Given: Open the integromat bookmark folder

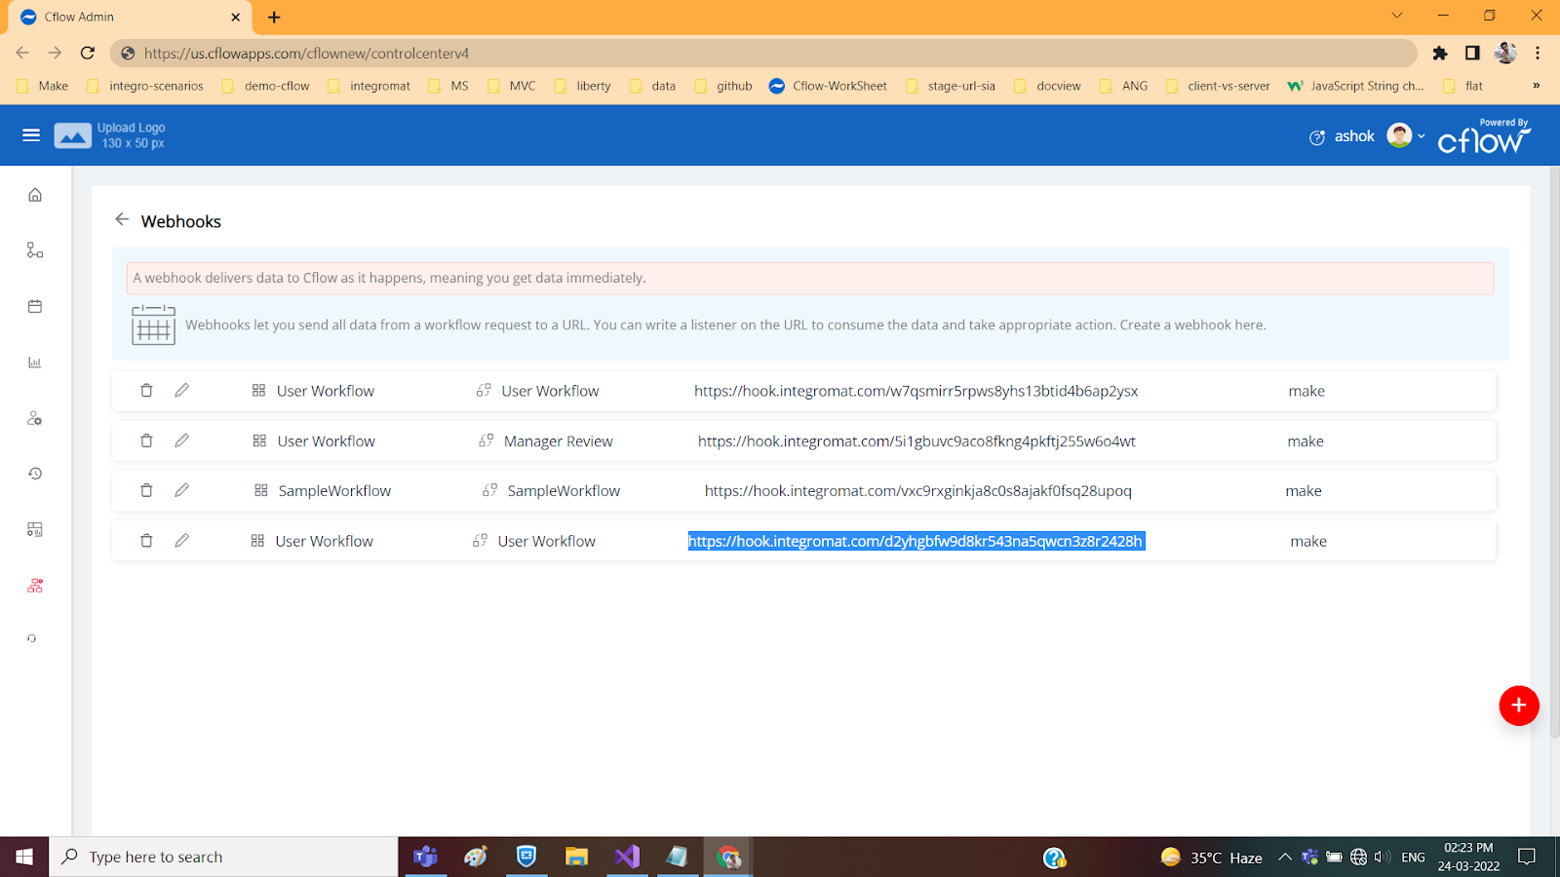Looking at the screenshot, I should coord(369,86).
